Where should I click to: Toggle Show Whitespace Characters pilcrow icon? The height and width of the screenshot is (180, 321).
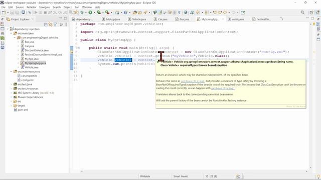click(x=180, y=12)
